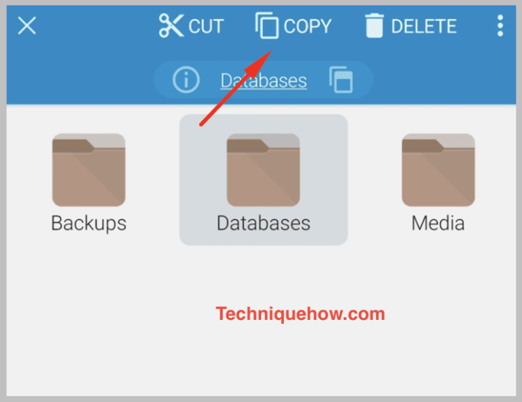Click the rounded Databases selection pill
Viewport: 522px width, 402px height.
[x=263, y=80]
